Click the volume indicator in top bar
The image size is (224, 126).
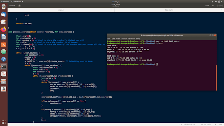215,2
